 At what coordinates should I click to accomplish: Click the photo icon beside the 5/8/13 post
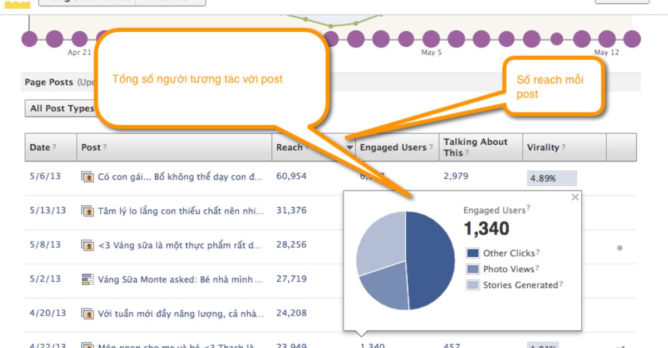(x=87, y=245)
